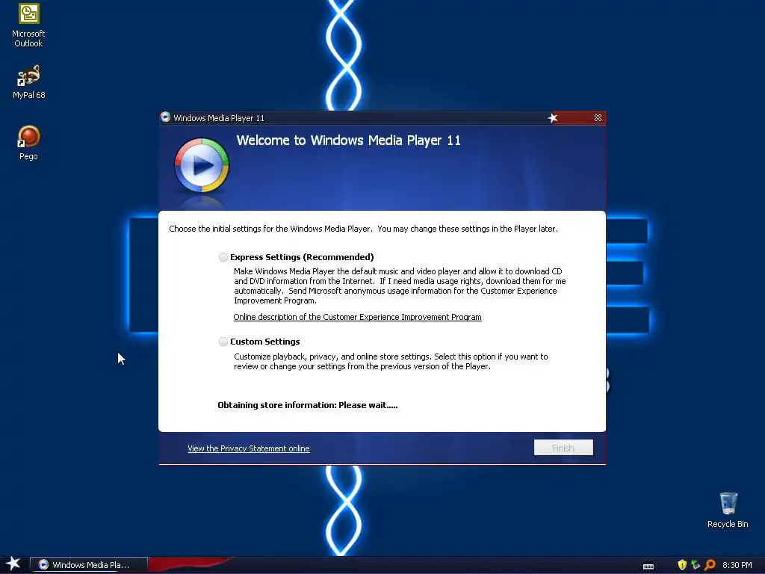The width and height of the screenshot is (765, 574).
Task: Click the Windows Media Player logo
Action: pyautogui.click(x=202, y=165)
